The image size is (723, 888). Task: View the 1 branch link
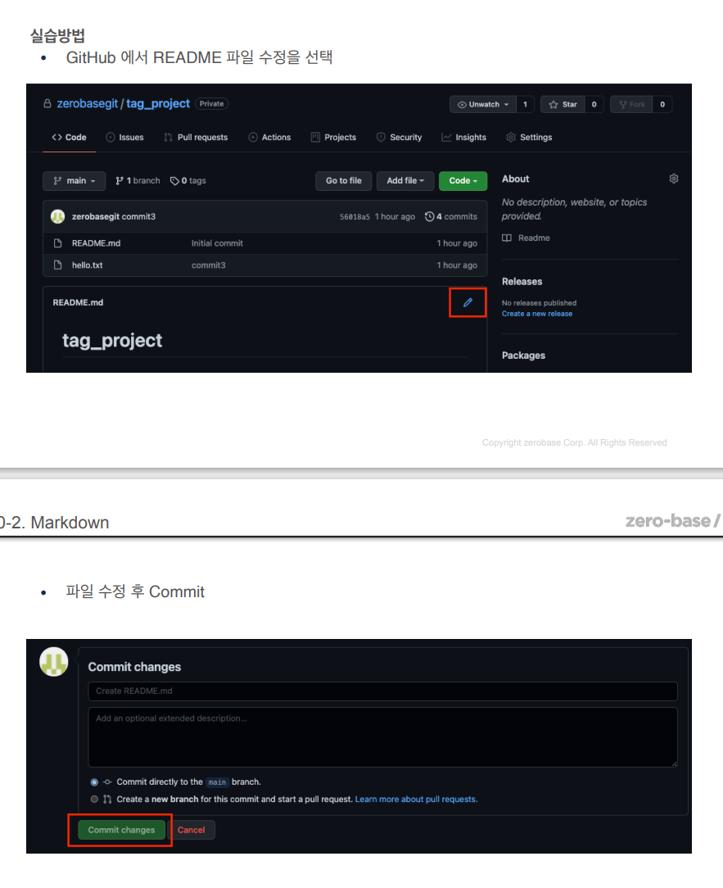(138, 181)
